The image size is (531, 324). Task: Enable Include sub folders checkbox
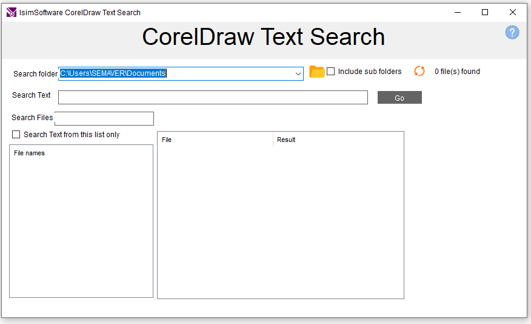tap(330, 72)
